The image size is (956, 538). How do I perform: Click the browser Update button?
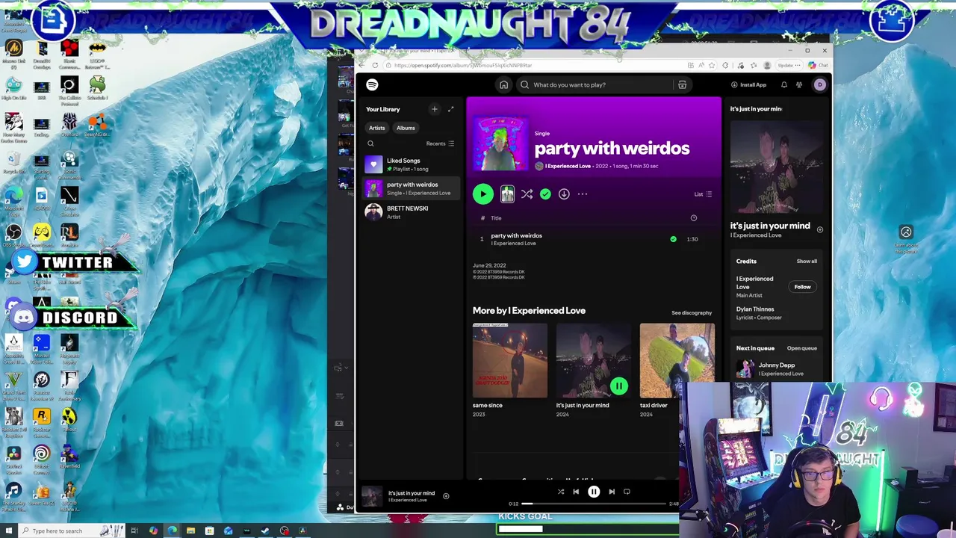789,65
